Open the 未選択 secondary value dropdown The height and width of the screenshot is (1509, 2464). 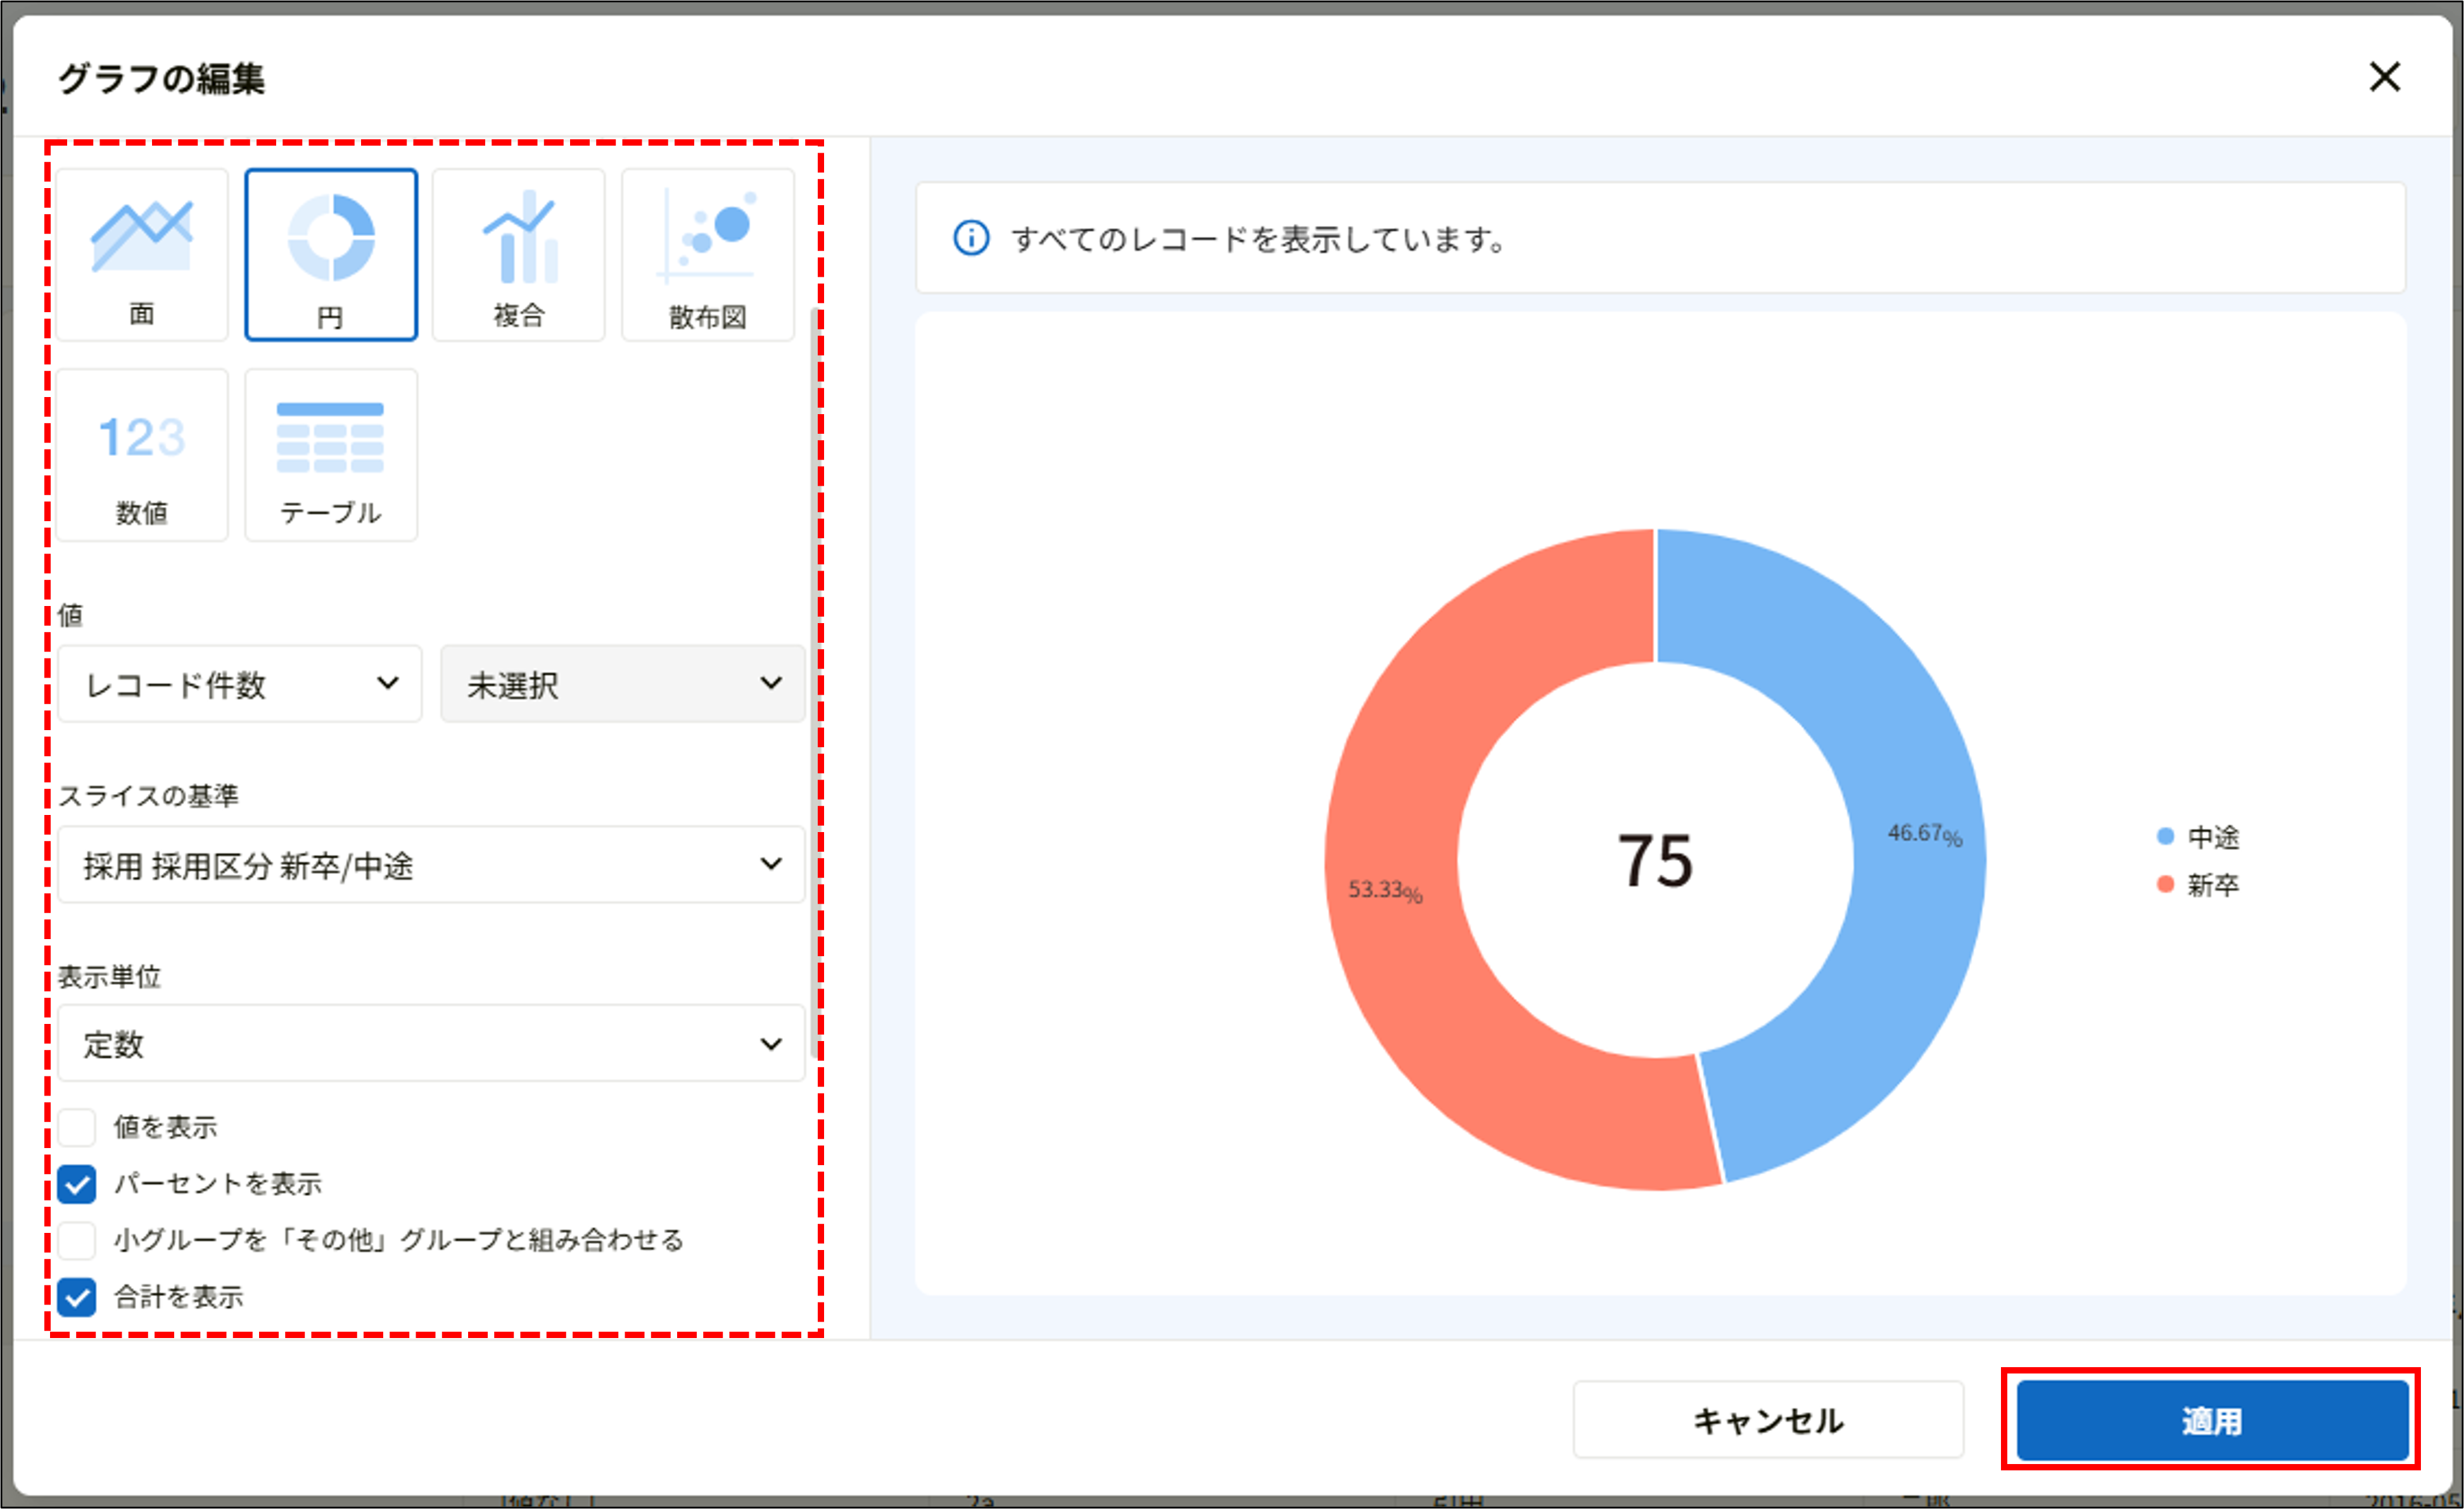coord(622,684)
